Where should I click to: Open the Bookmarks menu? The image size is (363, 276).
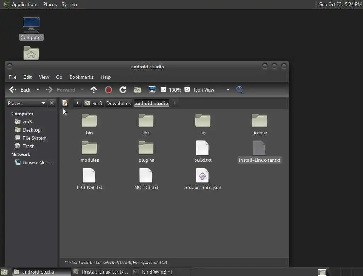(82, 77)
